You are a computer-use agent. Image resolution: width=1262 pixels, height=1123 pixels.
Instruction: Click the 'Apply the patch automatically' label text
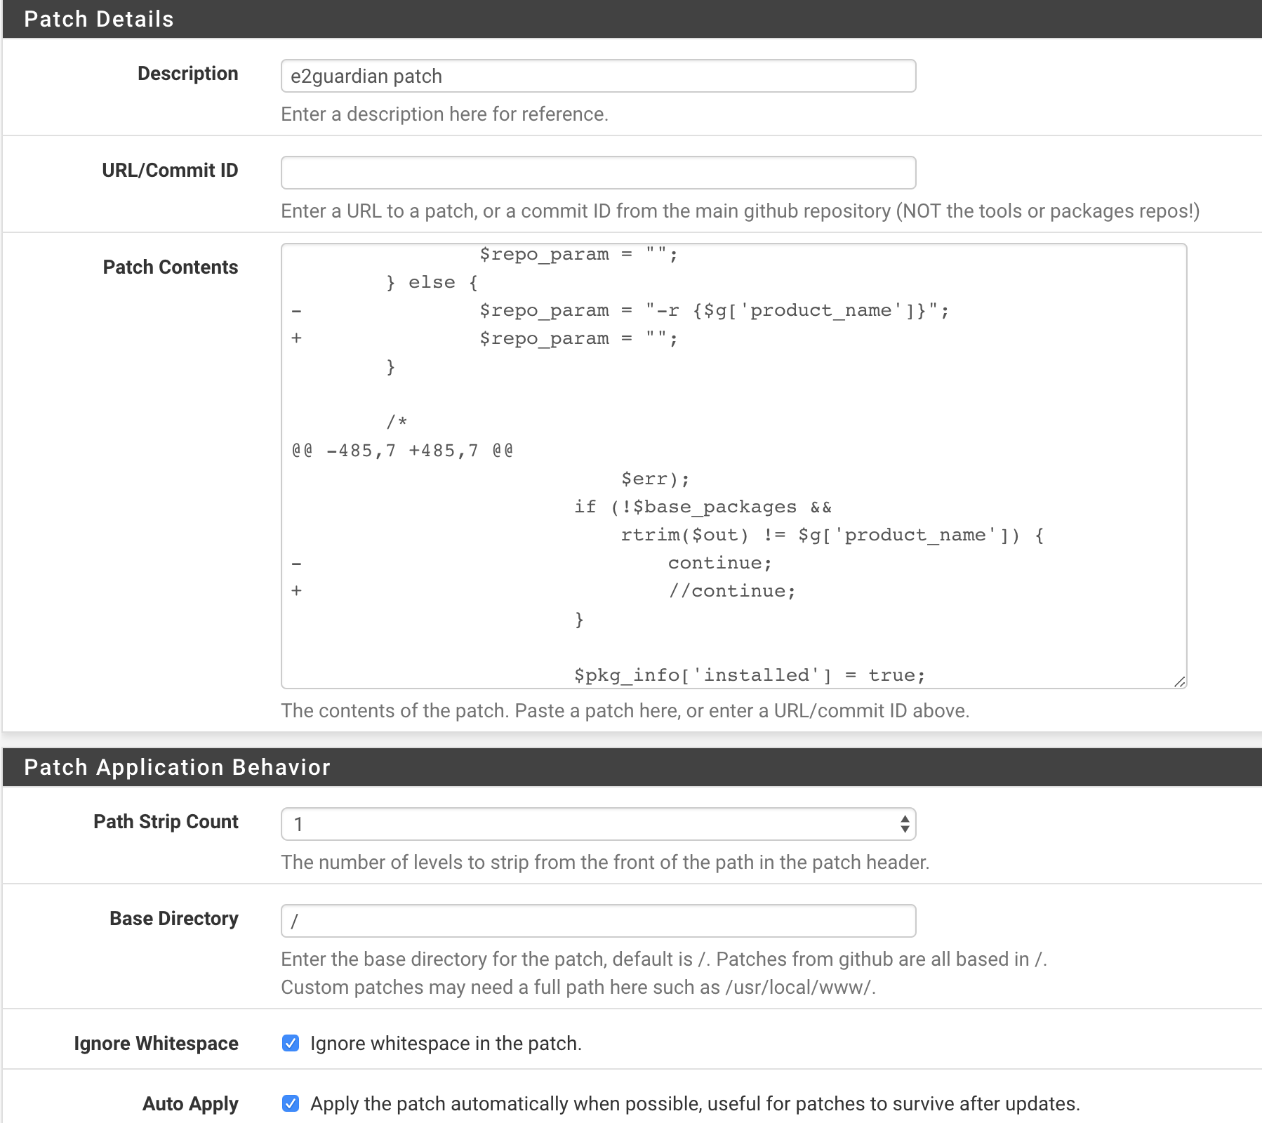click(x=695, y=1104)
